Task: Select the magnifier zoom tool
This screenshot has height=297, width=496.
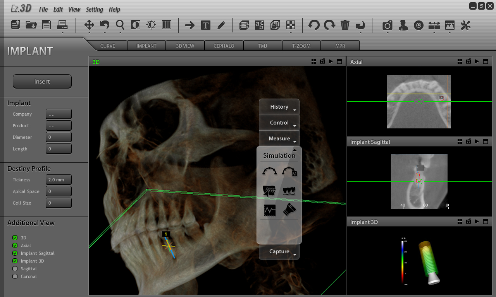Action: (120, 25)
